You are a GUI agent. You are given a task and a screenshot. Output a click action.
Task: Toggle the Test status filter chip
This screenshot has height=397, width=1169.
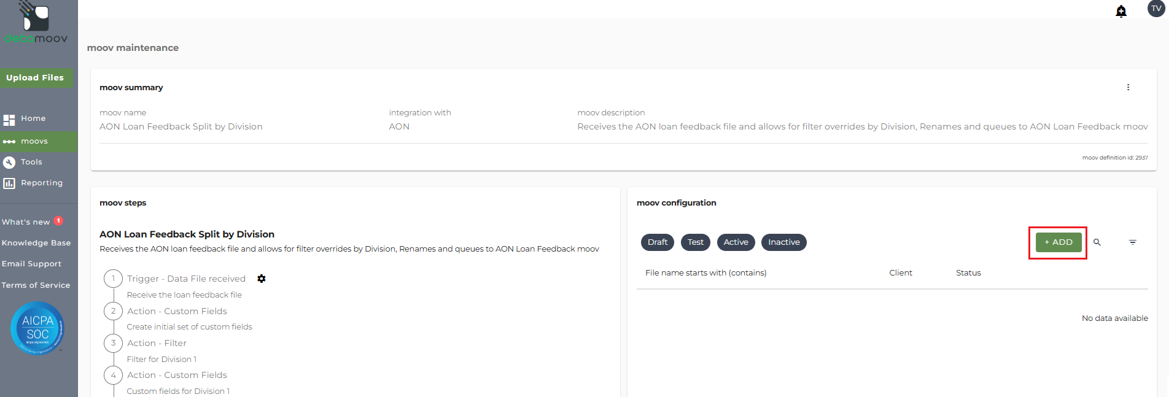696,242
